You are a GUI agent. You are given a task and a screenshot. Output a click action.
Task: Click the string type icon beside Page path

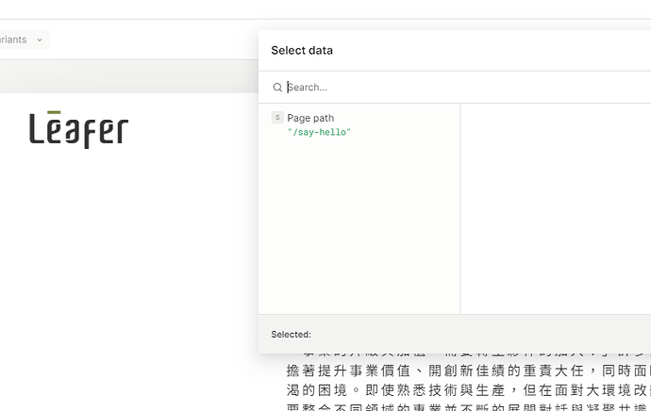tap(277, 118)
